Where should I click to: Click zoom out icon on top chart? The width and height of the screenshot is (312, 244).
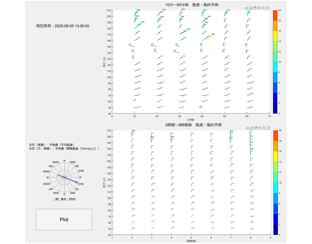263,8
